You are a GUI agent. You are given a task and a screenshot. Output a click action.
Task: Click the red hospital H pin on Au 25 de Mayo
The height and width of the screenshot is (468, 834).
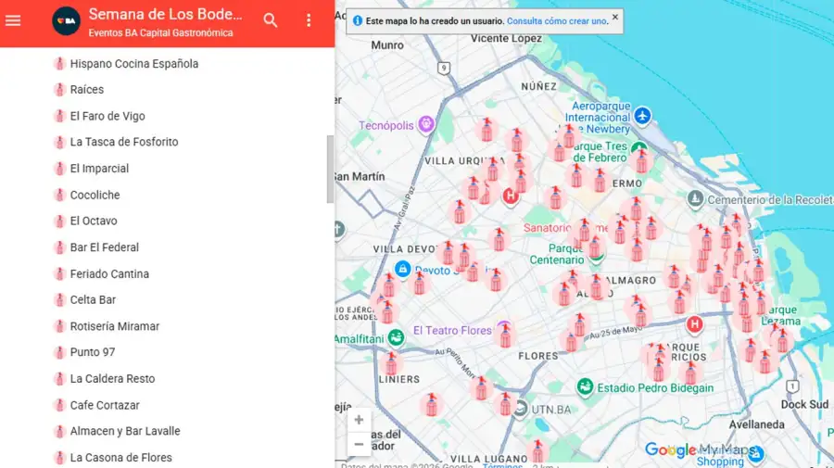tap(694, 324)
